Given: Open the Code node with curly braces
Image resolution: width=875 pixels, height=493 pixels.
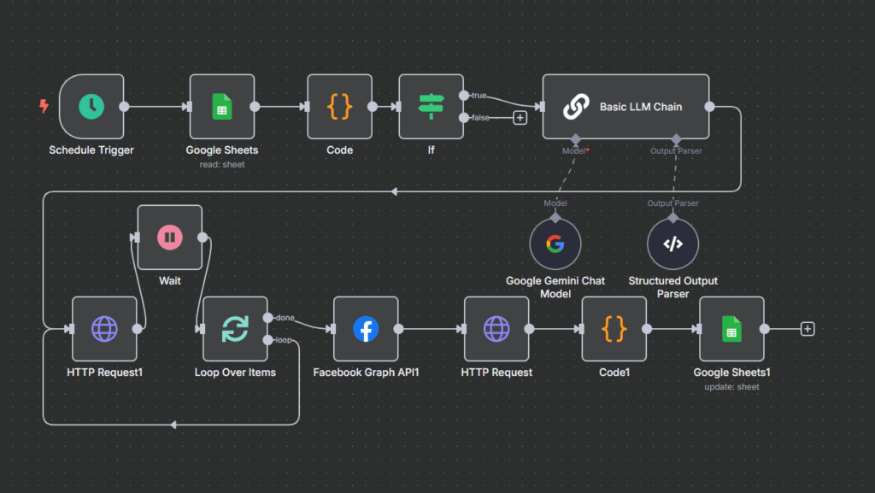Looking at the screenshot, I should (x=340, y=107).
